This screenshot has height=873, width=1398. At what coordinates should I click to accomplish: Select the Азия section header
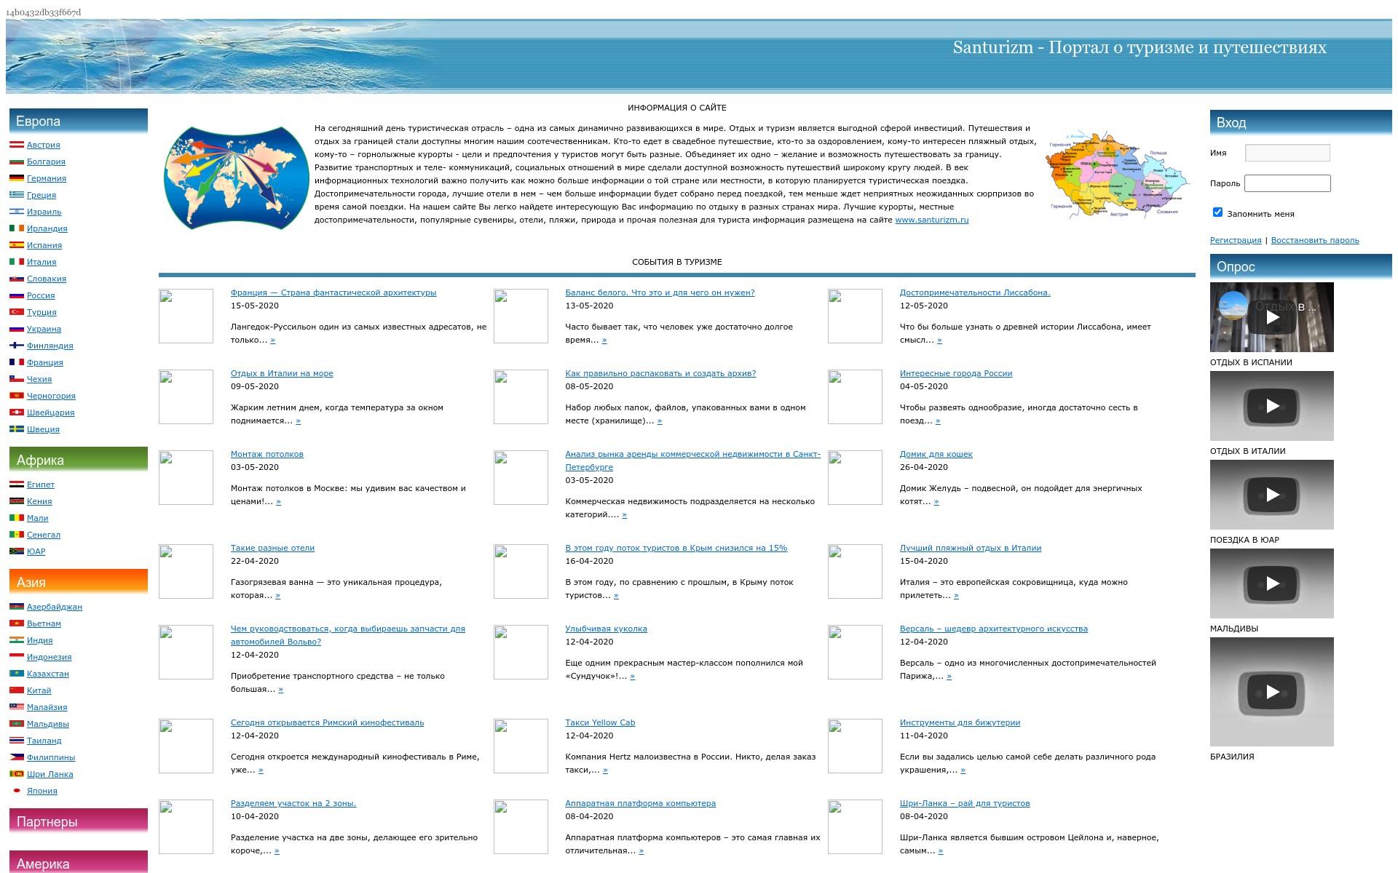78,582
